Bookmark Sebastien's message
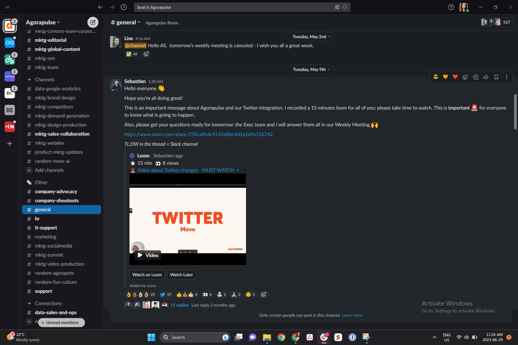This screenshot has width=518, height=345. click(x=496, y=77)
